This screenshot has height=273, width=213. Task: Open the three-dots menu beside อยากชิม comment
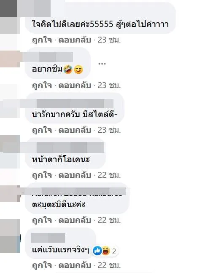[x=102, y=64]
